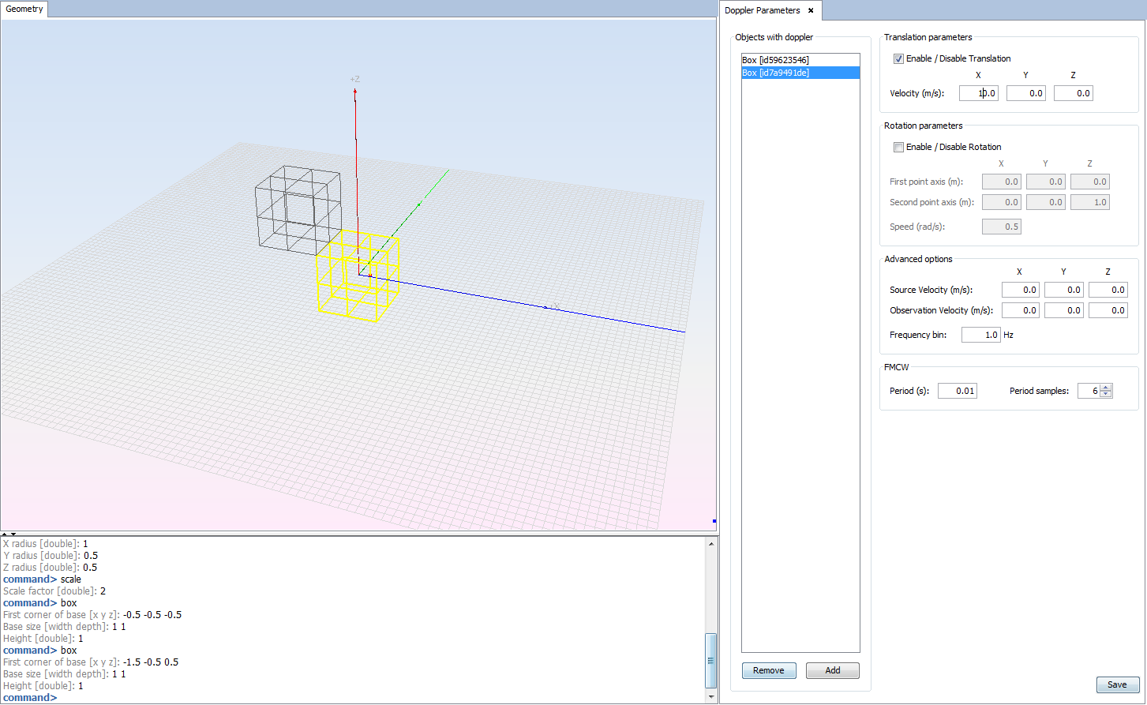Image resolution: width=1147 pixels, height=705 pixels.
Task: Click Save in the Doppler panel
Action: [1117, 684]
